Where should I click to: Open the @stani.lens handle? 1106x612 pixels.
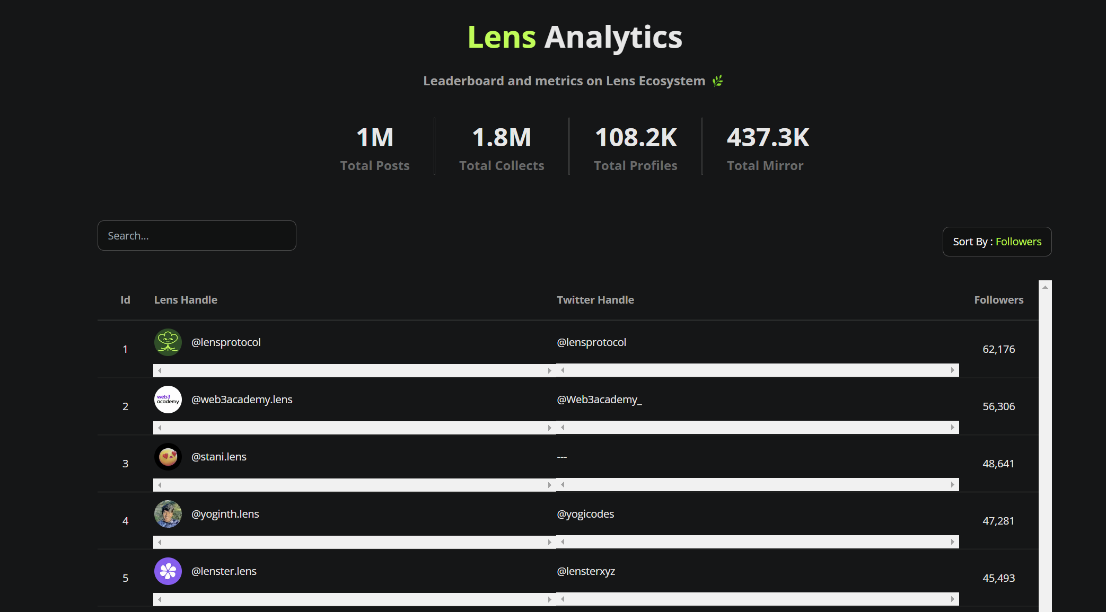point(219,457)
